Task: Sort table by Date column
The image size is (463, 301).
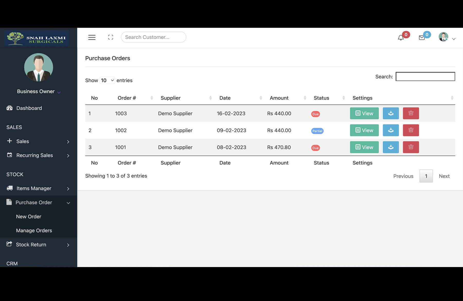Action: tap(225, 98)
